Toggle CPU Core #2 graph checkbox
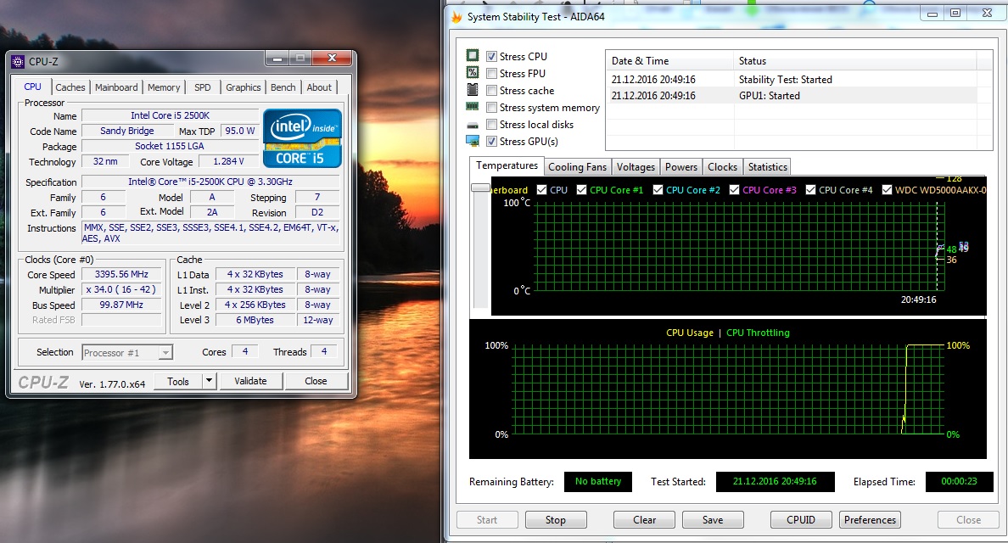Image resolution: width=1008 pixels, height=543 pixels. tap(658, 189)
